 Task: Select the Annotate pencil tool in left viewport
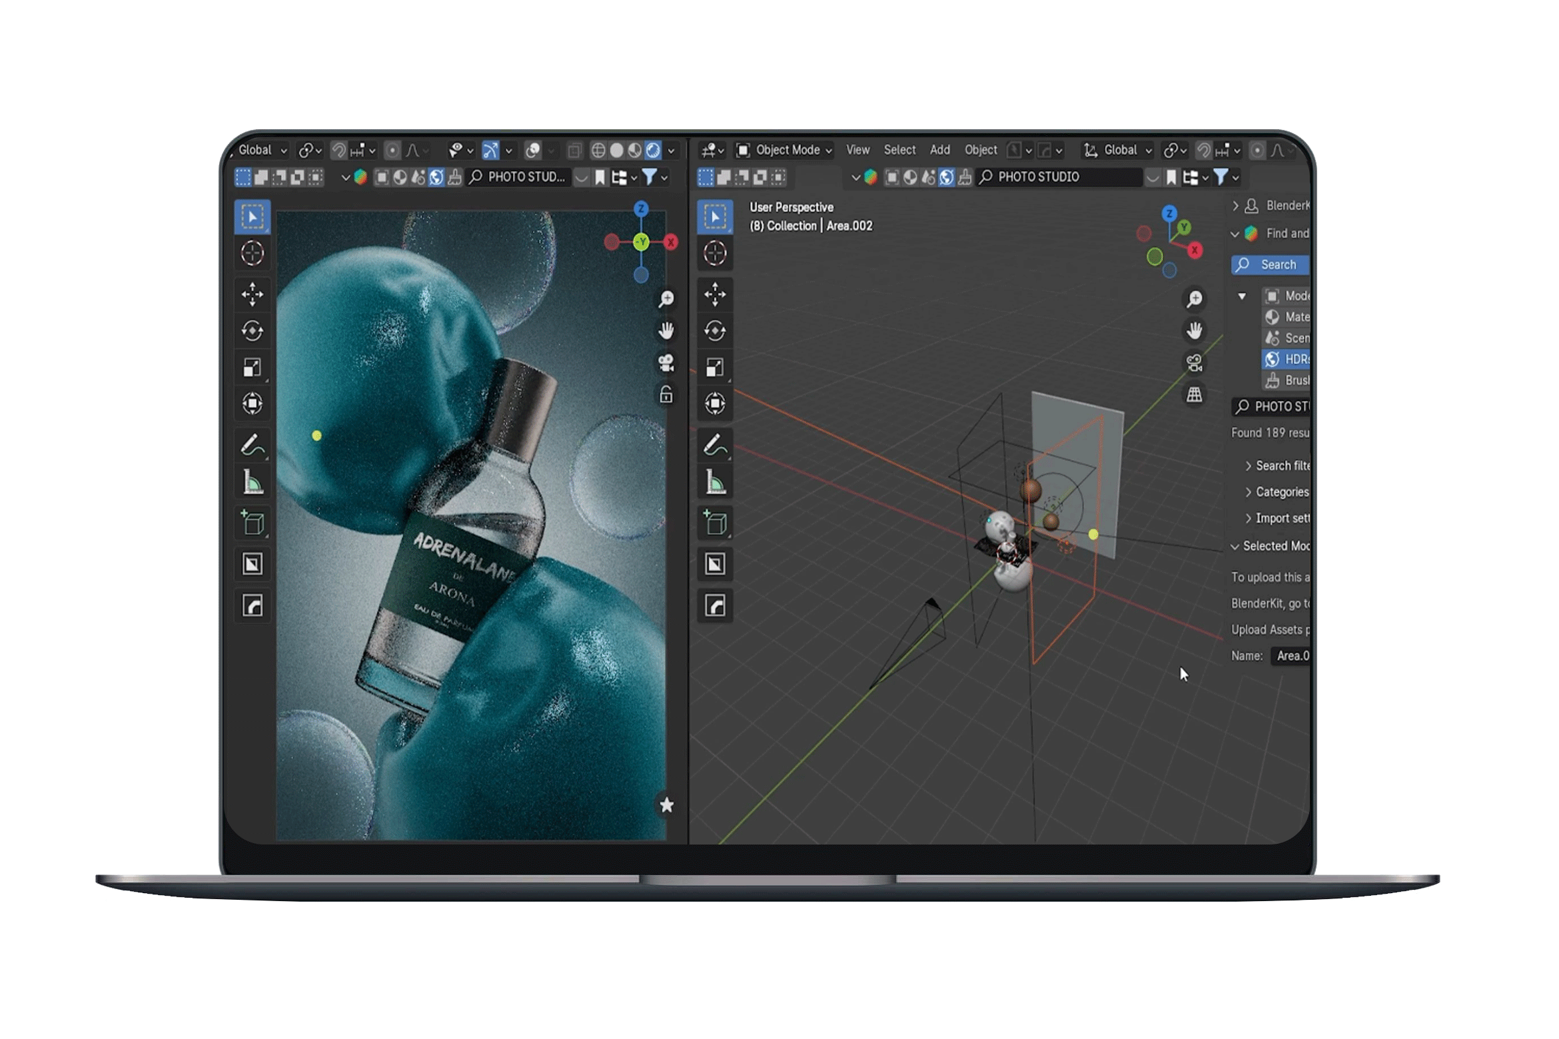(x=252, y=444)
